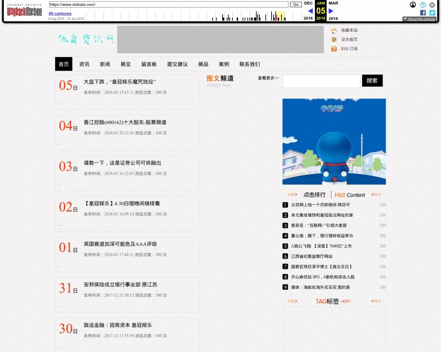Click the 05日 date badge
Viewport: 441px width, 352px height.
point(68,85)
